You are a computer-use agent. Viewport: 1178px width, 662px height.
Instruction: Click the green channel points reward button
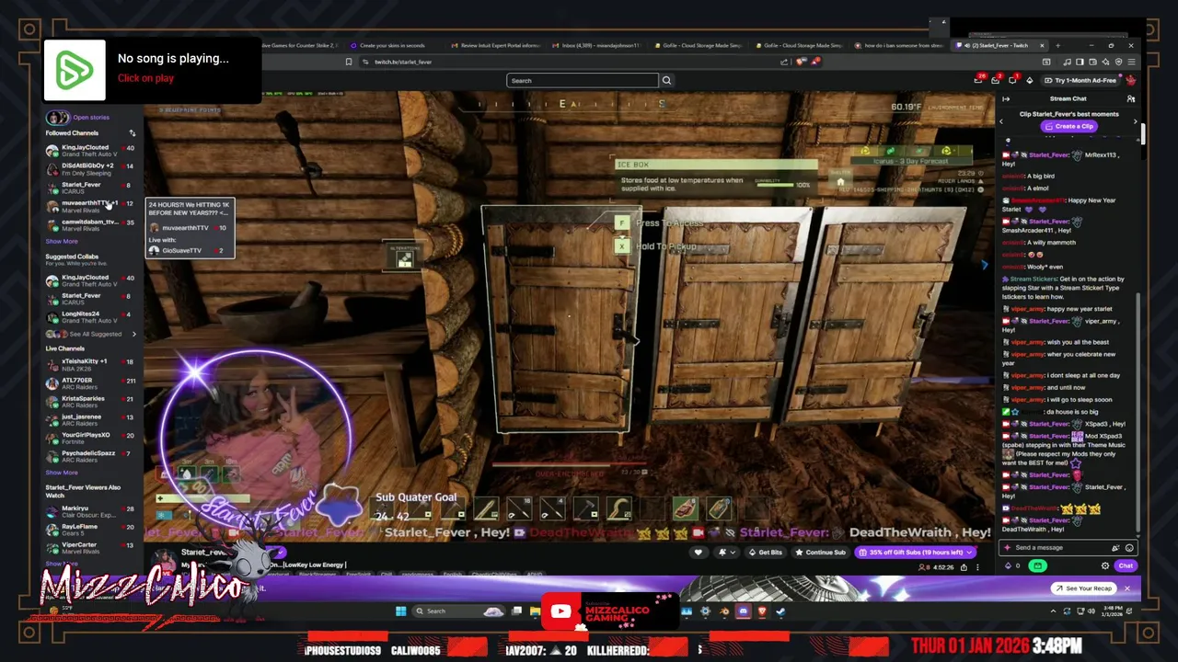pyautogui.click(x=1037, y=565)
